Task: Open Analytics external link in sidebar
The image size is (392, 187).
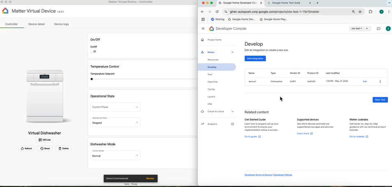Action: [x=232, y=124]
